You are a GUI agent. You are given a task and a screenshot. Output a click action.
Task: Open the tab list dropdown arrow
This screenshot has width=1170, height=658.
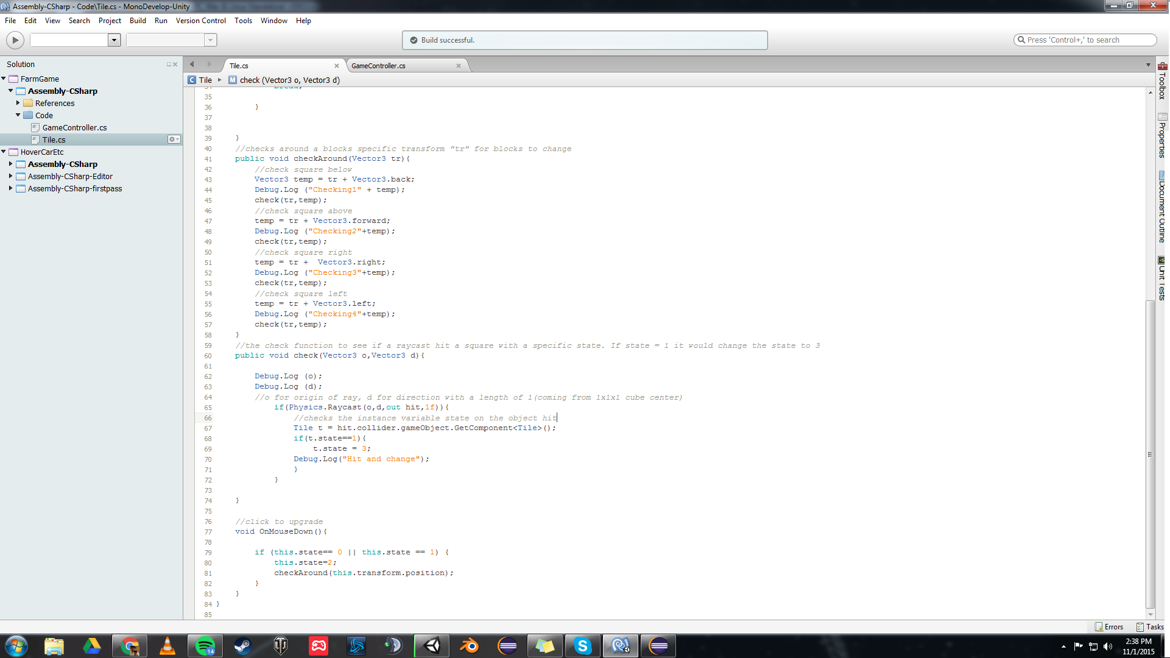pyautogui.click(x=1148, y=65)
